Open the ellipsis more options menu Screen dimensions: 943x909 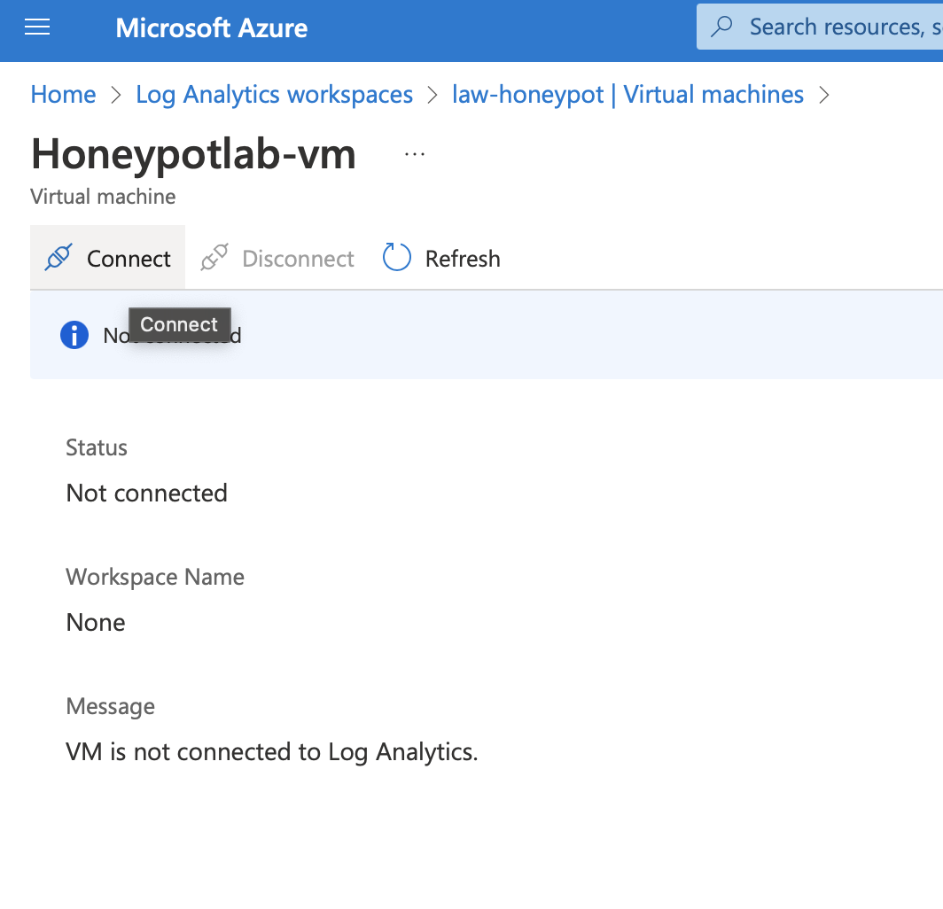pos(415,154)
